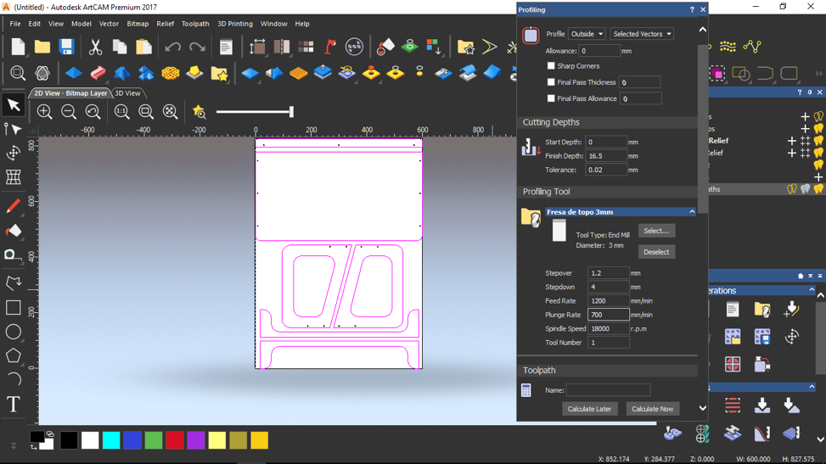Enable the Final Pass Allowance checkbox
Viewport: 826px width, 464px height.
click(x=551, y=98)
